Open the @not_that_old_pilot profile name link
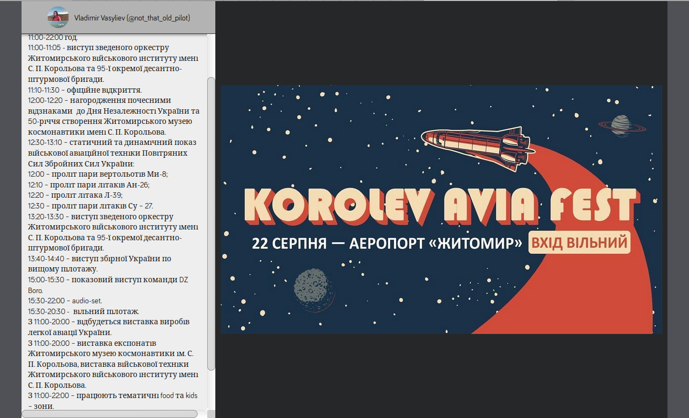 click(132, 18)
